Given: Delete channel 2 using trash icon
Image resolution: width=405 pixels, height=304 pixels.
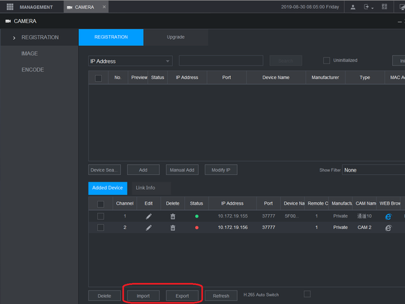Looking at the screenshot, I should [172, 228].
